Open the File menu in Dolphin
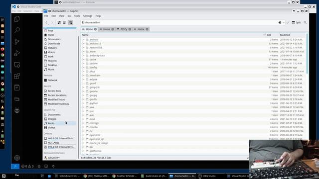This screenshot has height=179, width=319. coord(46,16)
